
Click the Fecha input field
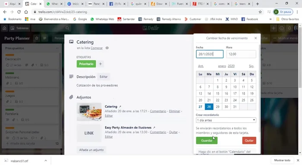pyautogui.click(x=210, y=54)
